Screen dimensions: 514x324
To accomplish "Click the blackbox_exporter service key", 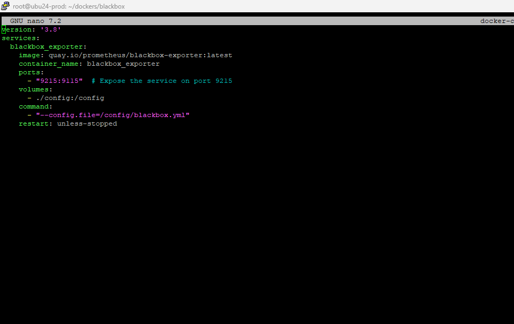I will [x=48, y=47].
